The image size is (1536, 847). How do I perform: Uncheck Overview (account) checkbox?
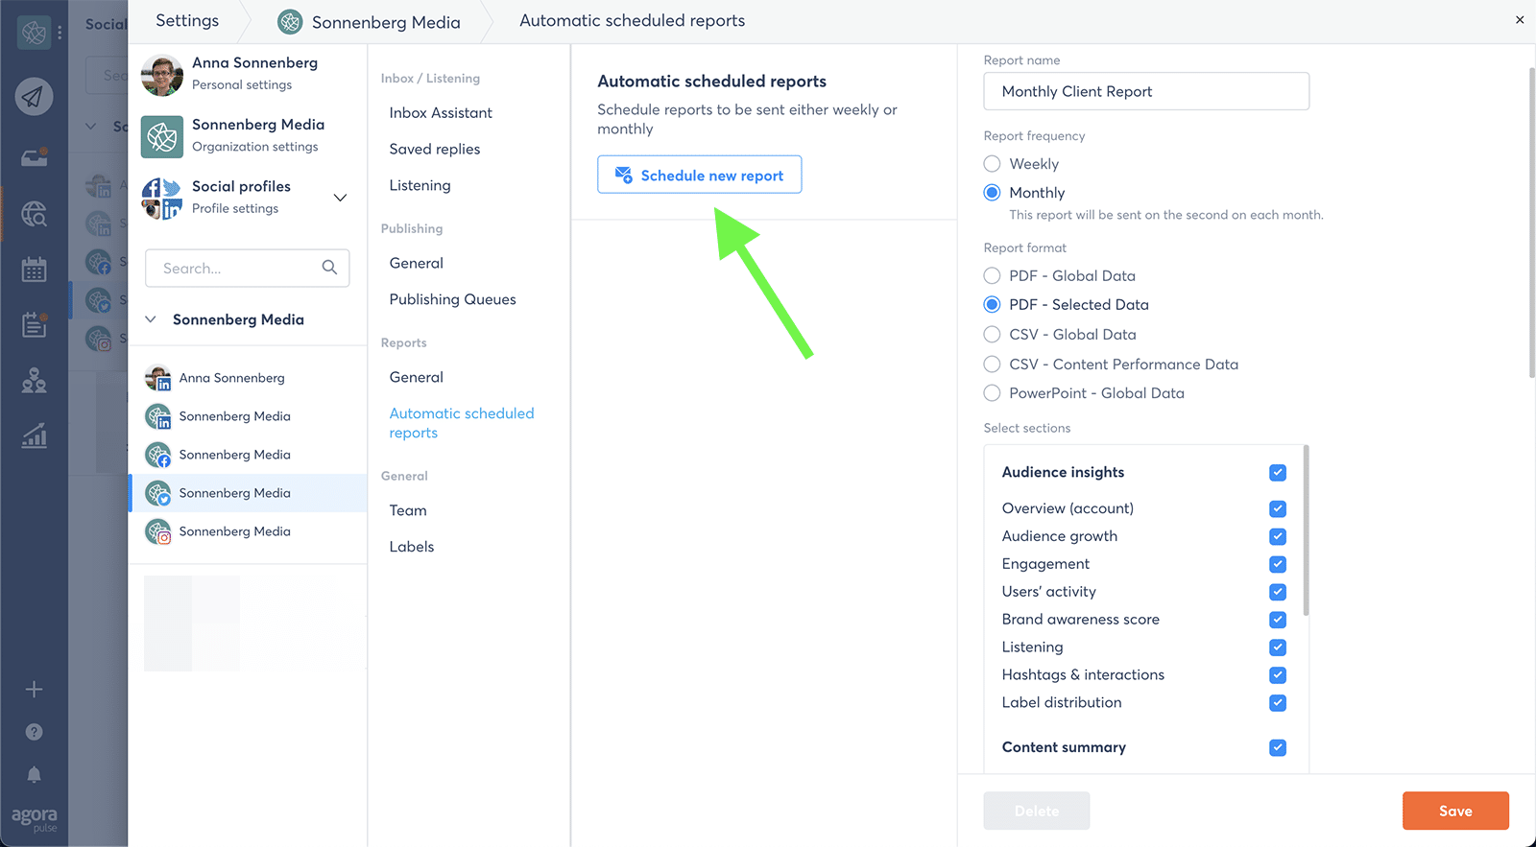tap(1277, 508)
